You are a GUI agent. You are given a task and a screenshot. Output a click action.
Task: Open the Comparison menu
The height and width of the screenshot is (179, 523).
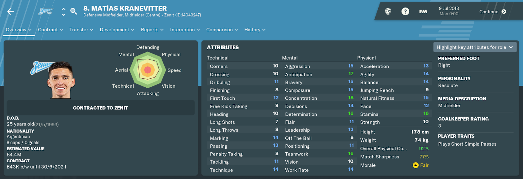click(x=222, y=30)
